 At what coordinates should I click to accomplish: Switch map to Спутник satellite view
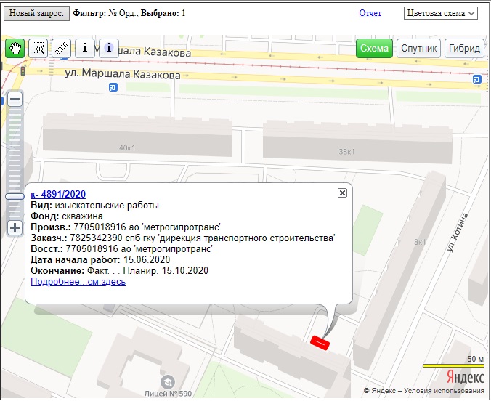(x=418, y=49)
